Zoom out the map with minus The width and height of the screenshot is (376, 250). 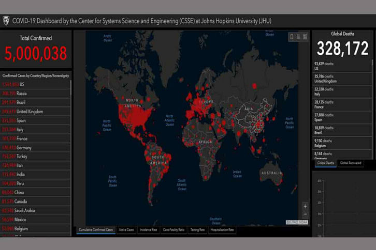click(x=305, y=214)
